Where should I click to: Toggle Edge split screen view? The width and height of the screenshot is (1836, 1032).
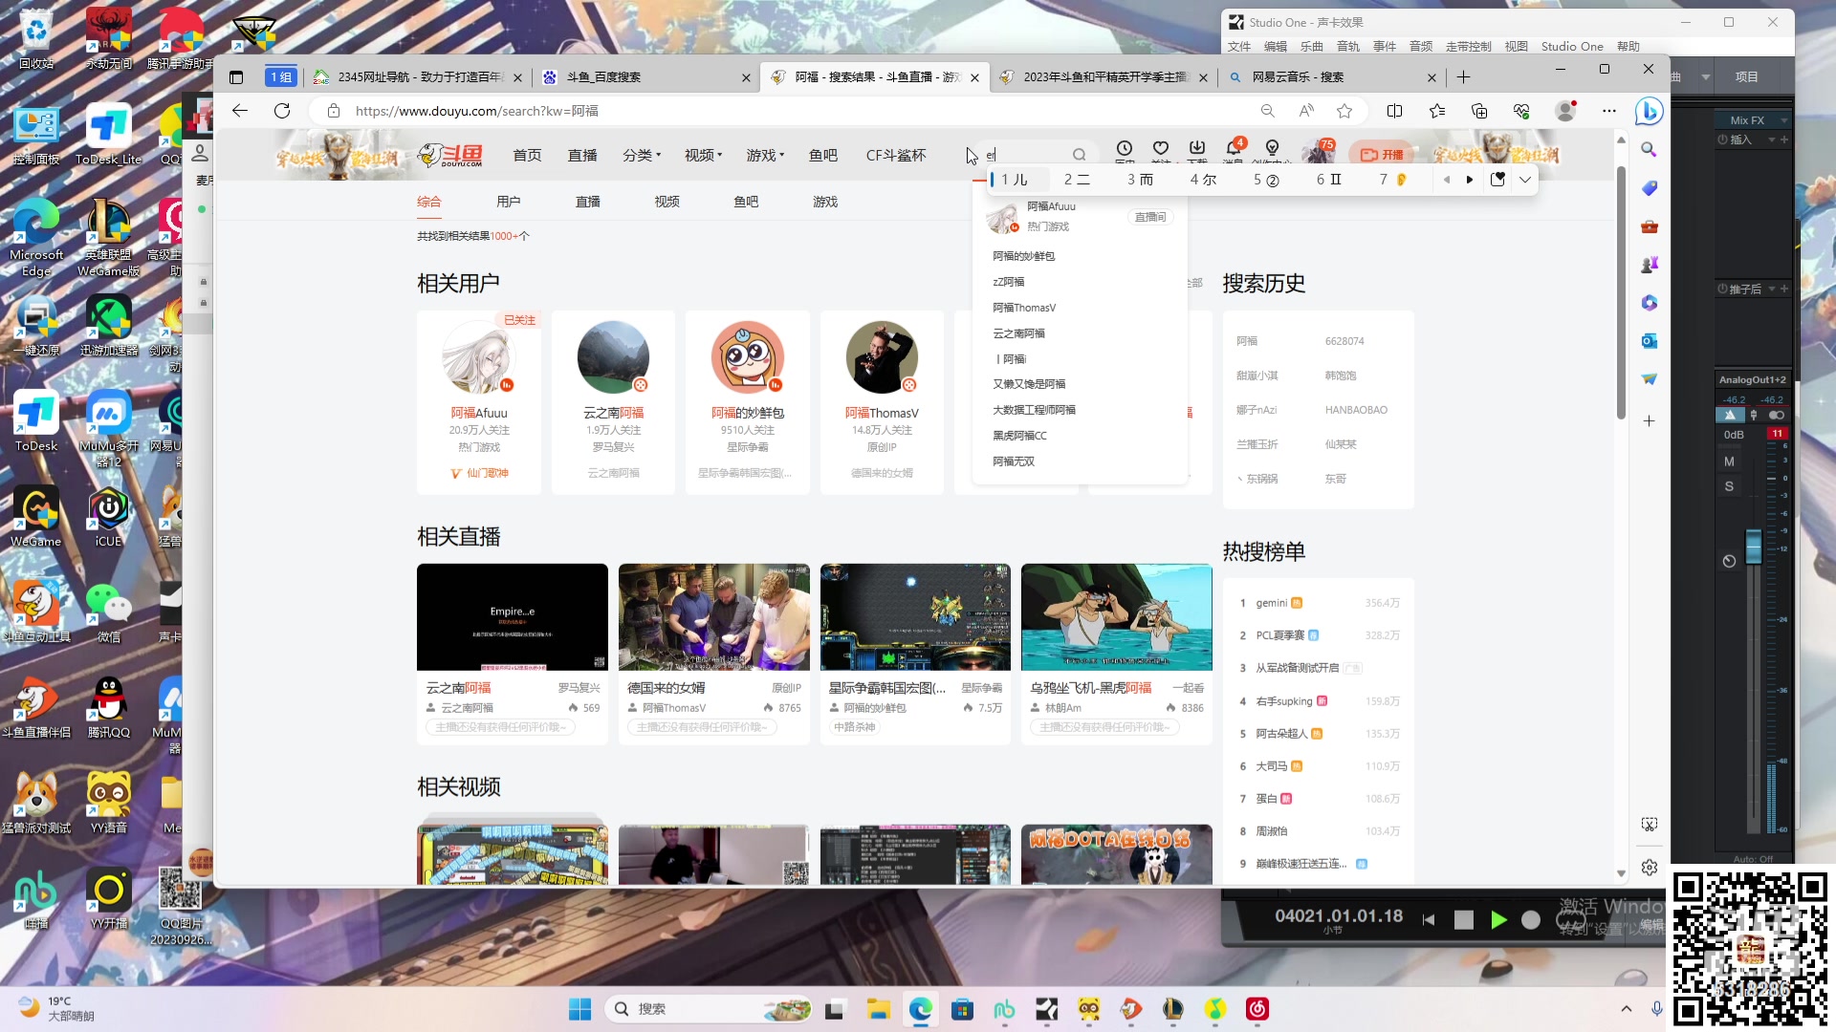coord(1394,111)
